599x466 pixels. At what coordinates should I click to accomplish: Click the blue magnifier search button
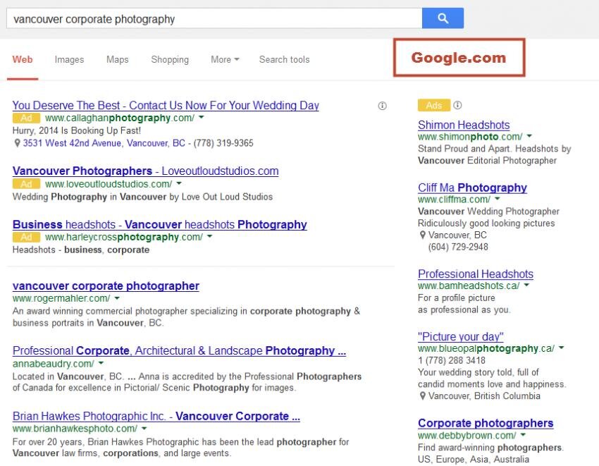pos(443,18)
